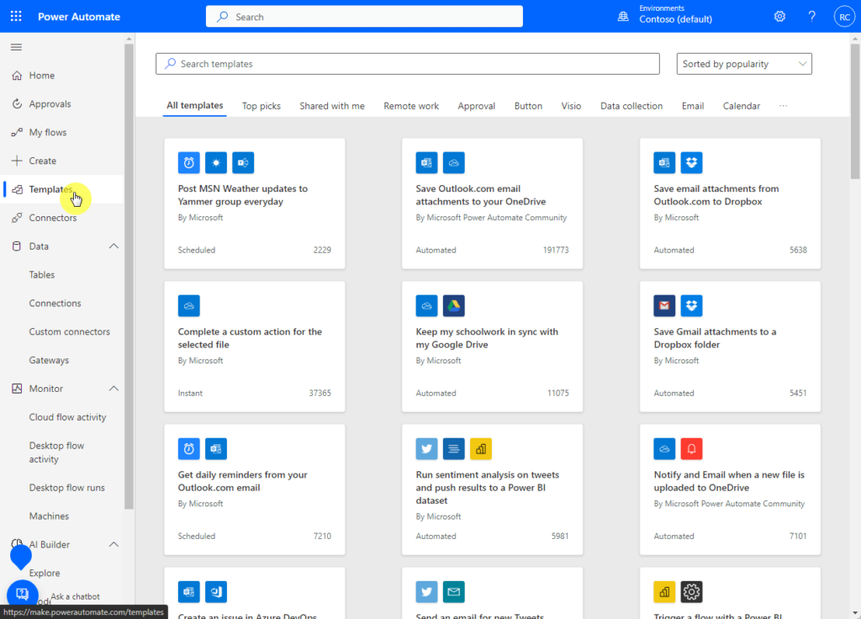Go to Tables under Data

click(42, 275)
